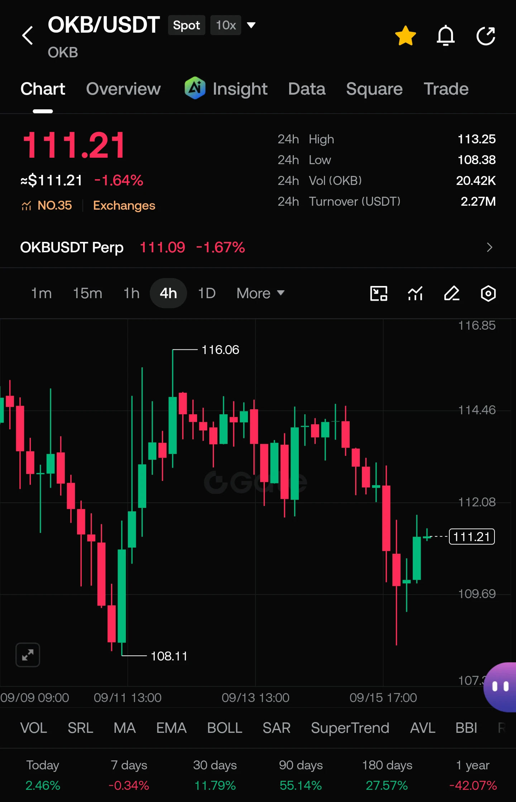
Task: Switch to the Overview tab
Action: click(123, 89)
